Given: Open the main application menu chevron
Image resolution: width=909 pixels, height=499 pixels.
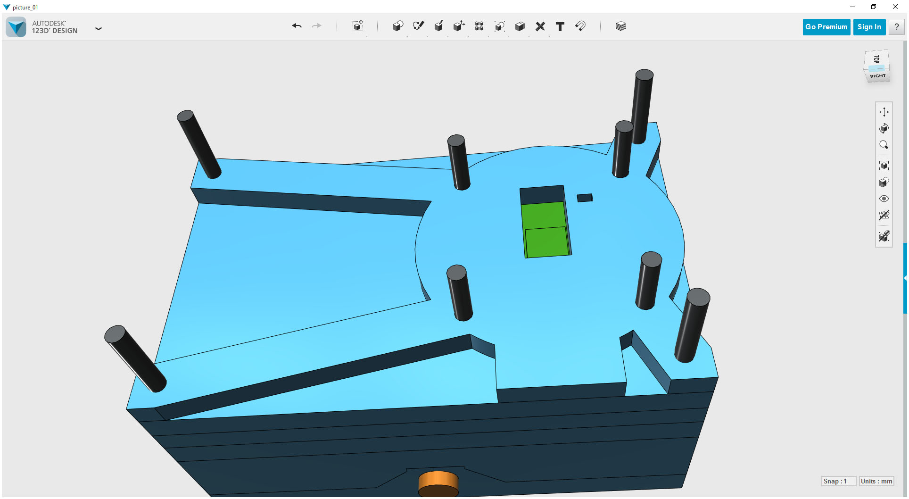Looking at the screenshot, I should (x=99, y=29).
